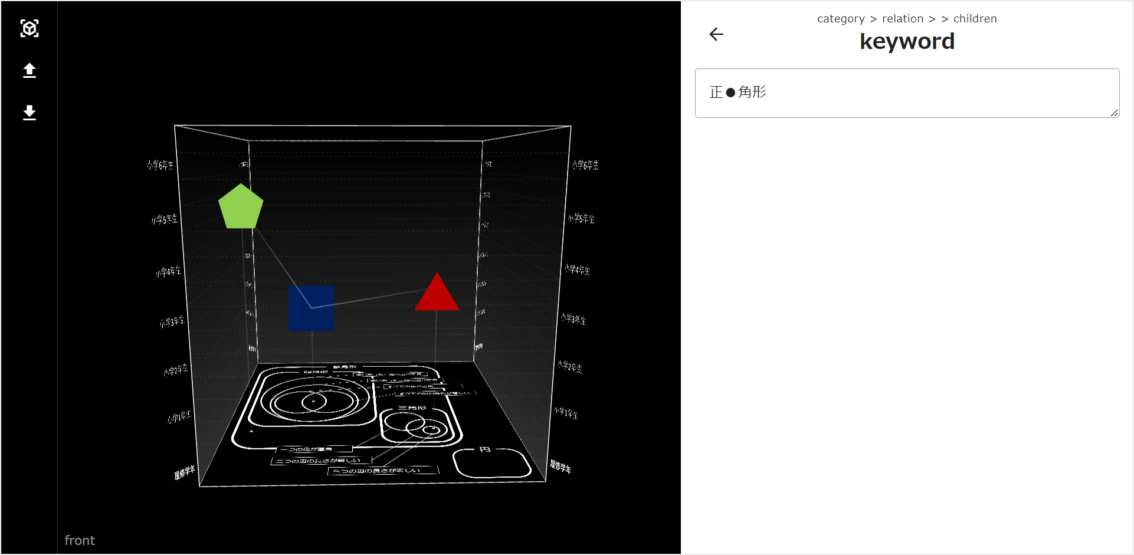Select the red triangle node
The height and width of the screenshot is (555, 1134).
pos(437,294)
